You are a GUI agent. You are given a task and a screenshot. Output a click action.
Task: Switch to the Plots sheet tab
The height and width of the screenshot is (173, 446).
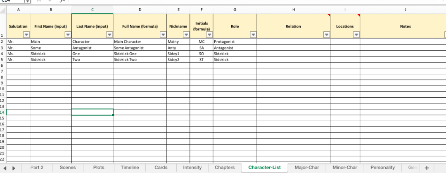pos(99,167)
